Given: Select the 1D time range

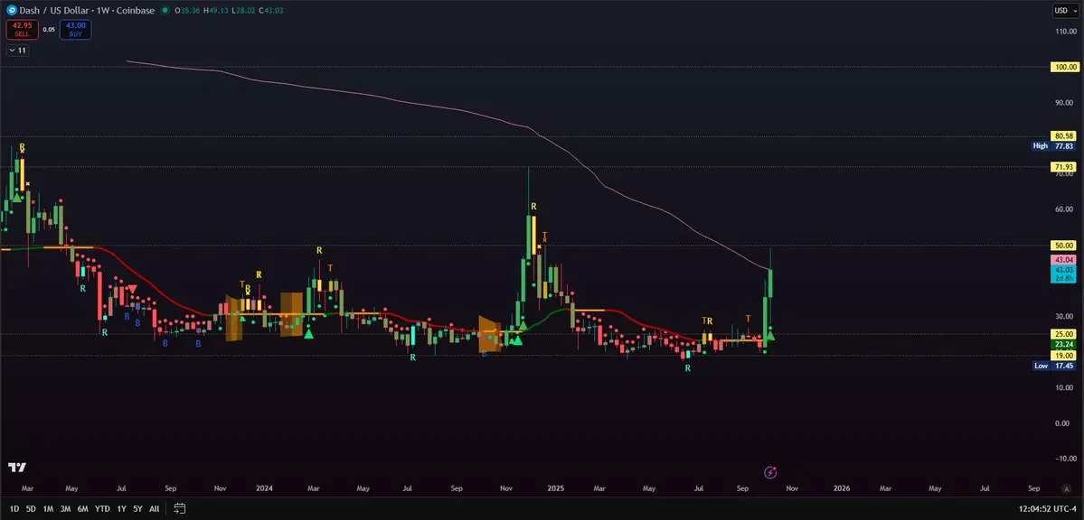Looking at the screenshot, I should [x=14, y=509].
